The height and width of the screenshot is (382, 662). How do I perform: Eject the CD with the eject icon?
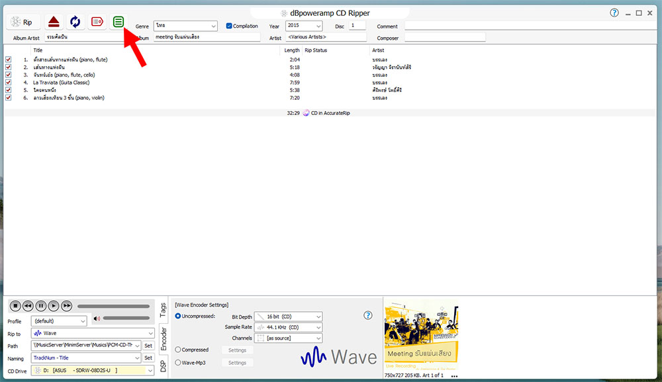tap(54, 22)
